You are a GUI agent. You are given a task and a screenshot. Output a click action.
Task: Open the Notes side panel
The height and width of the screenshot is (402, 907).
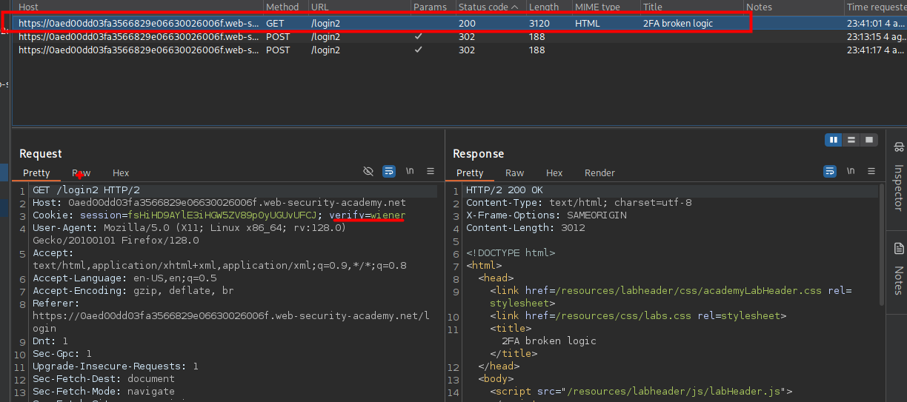click(x=898, y=270)
